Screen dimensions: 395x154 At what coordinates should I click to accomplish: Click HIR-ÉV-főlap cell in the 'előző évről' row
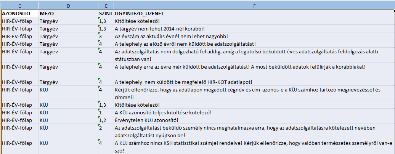(x=20, y=43)
